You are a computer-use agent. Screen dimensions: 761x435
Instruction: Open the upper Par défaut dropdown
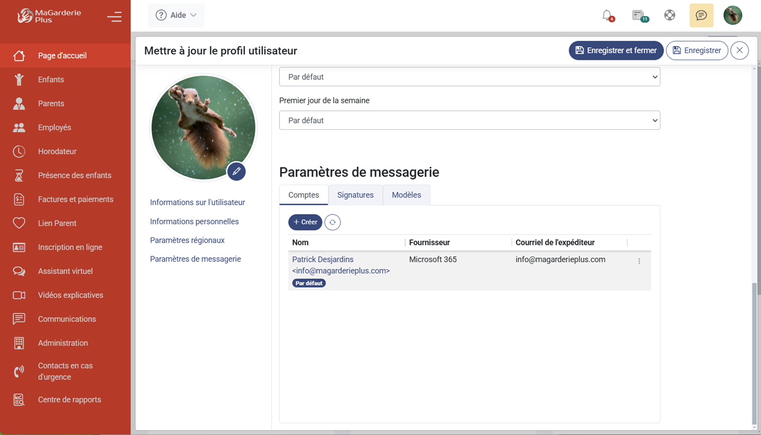470,77
